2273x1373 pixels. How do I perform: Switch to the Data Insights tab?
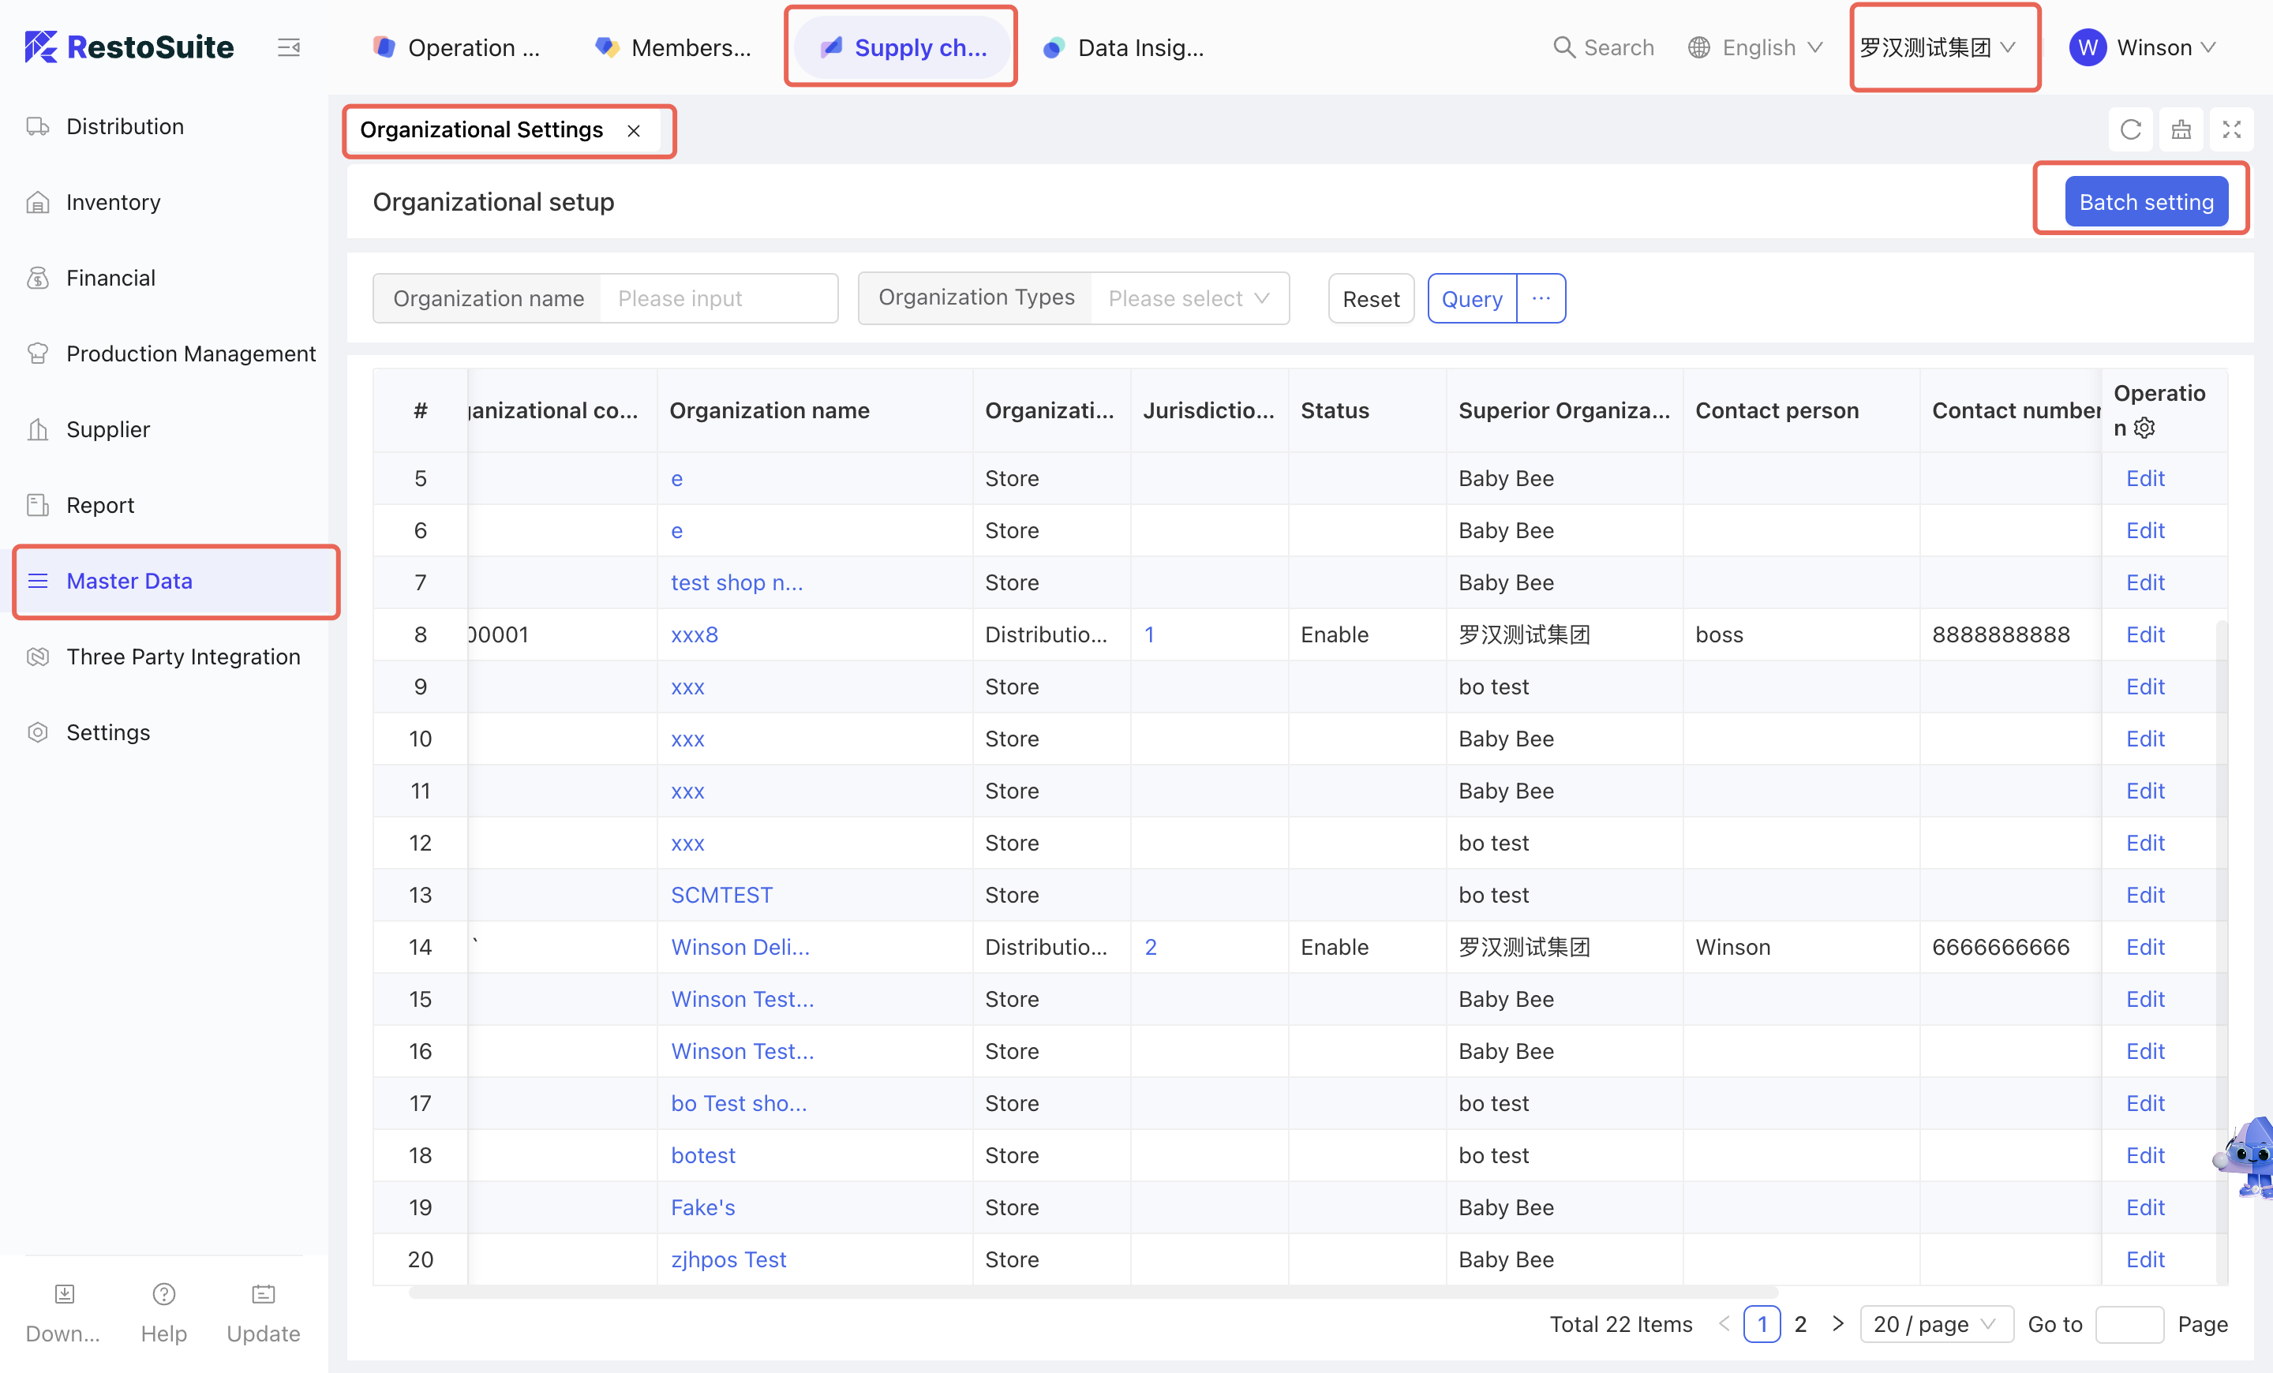click(1124, 47)
